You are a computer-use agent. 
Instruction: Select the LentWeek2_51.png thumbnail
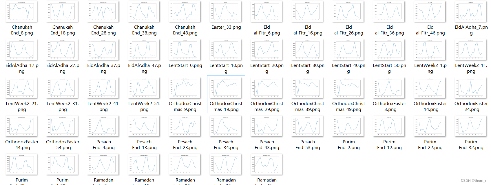click(144, 88)
